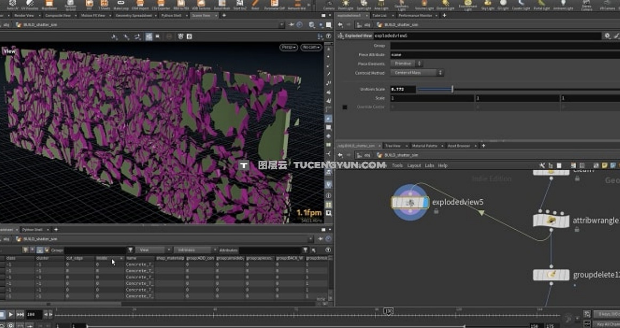Image resolution: width=620 pixels, height=328 pixels.
Task: Switch to the Performance Monitor tab
Action: click(415, 15)
